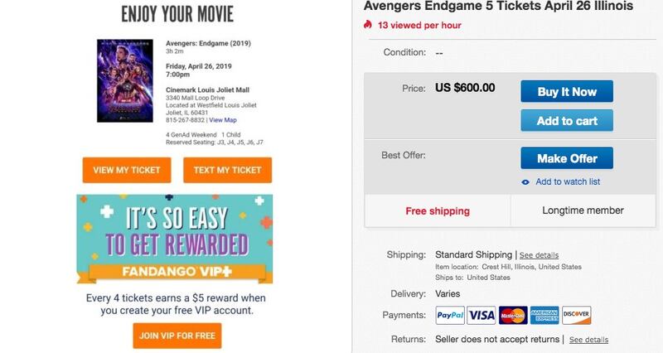Add the tickets to cart
The width and height of the screenshot is (663, 353).
coord(567,120)
